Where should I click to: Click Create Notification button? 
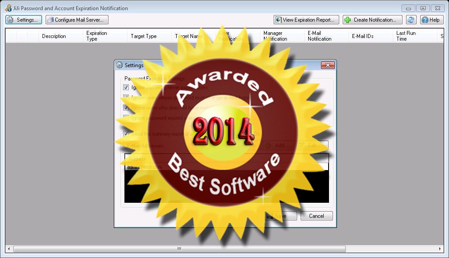pyautogui.click(x=372, y=20)
